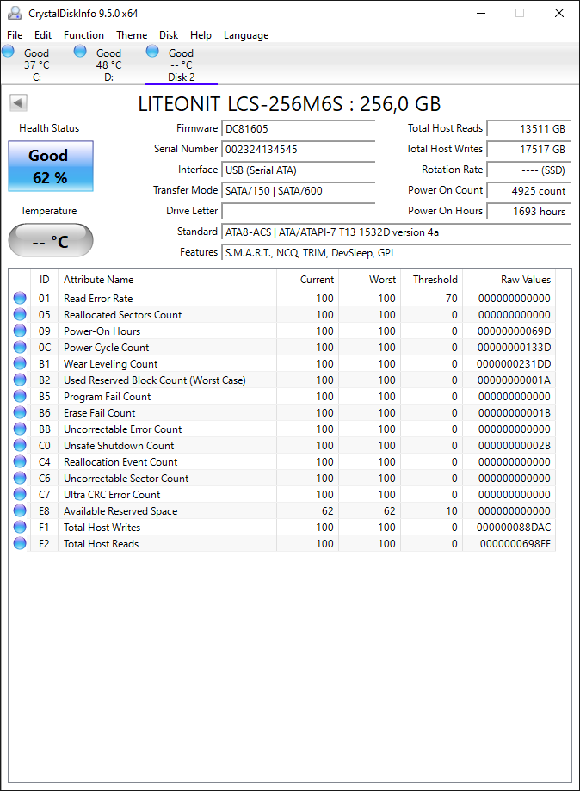Image resolution: width=580 pixels, height=791 pixels.
Task: Click the Raw Values column header
Action: pyautogui.click(x=509, y=280)
